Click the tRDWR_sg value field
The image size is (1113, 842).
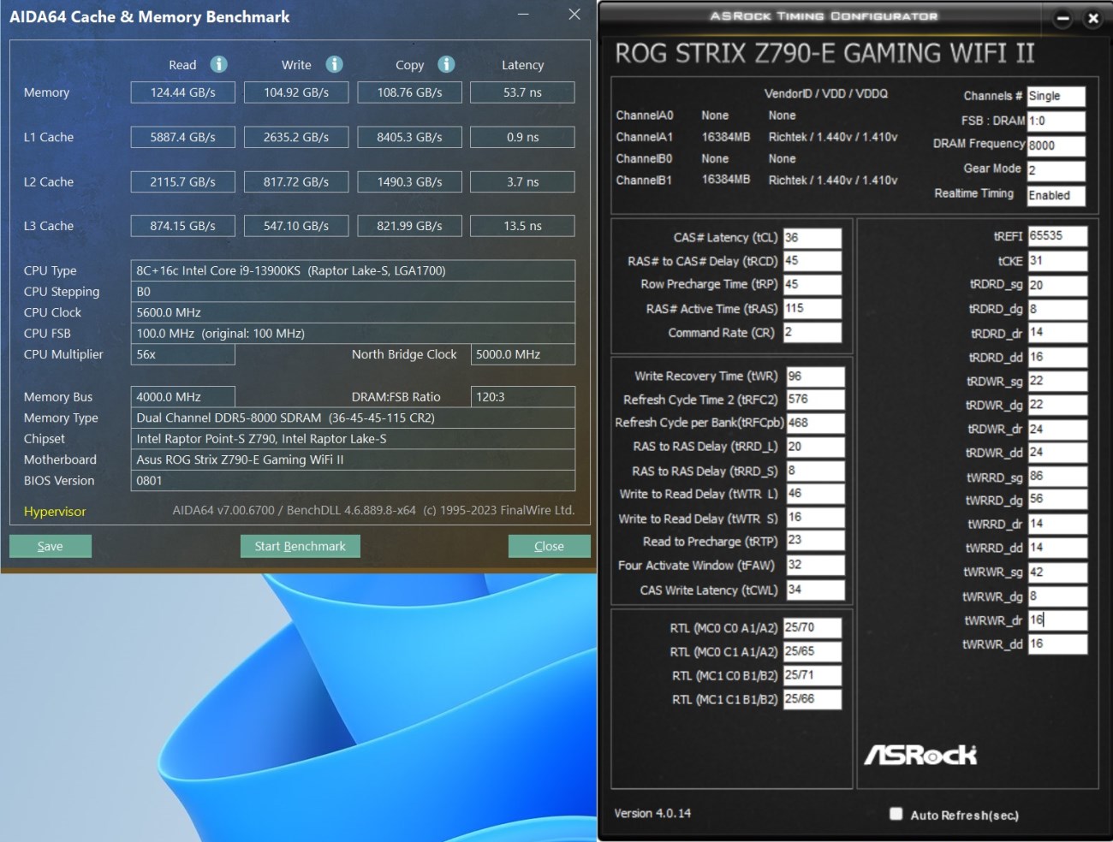(1057, 381)
